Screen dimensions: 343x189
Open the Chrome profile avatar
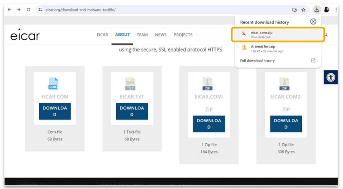tap(326, 10)
